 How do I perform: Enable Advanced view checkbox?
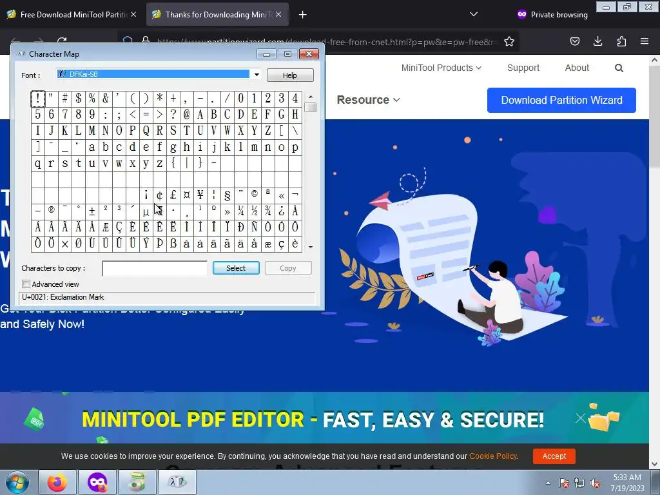pos(26,284)
